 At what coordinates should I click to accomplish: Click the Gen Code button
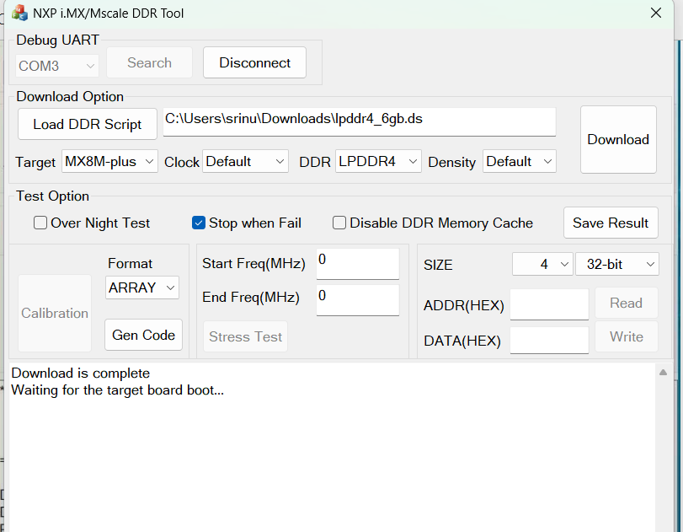click(143, 336)
